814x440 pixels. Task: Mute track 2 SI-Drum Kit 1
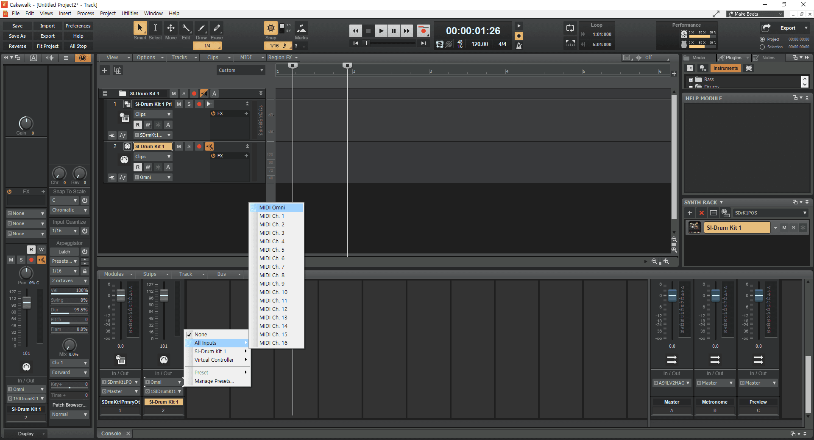click(x=179, y=146)
